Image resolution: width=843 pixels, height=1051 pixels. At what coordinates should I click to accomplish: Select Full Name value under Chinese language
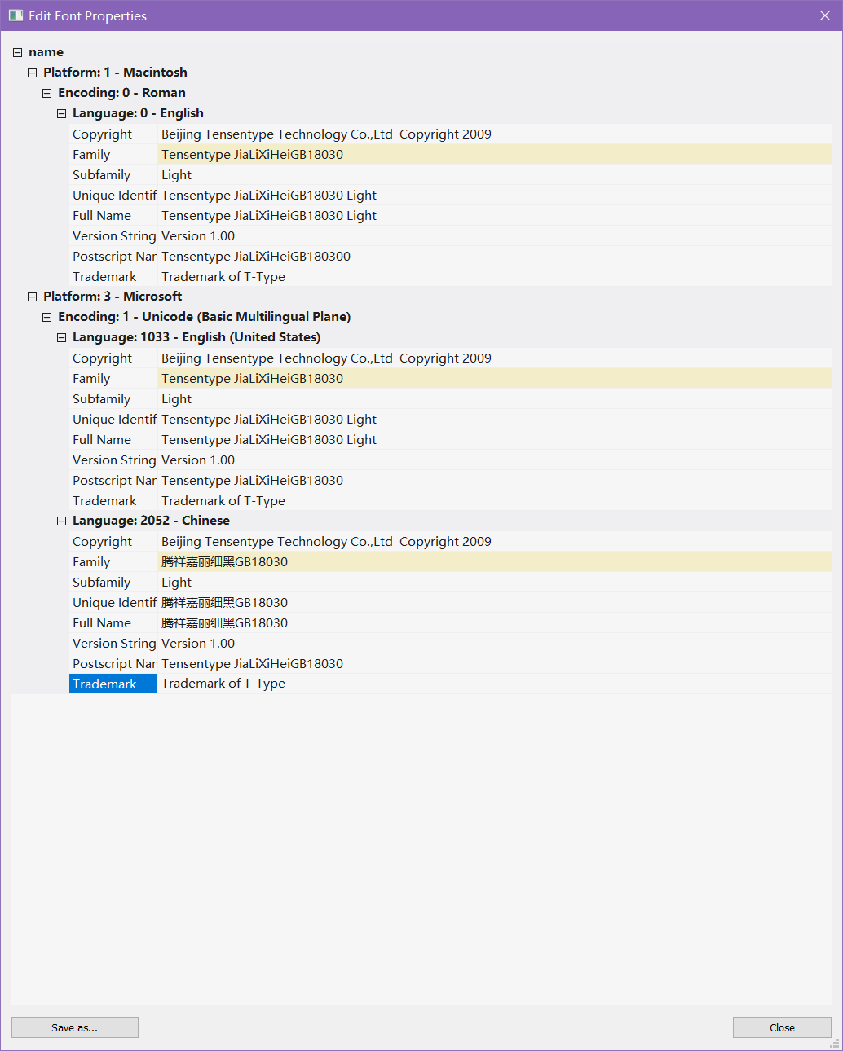495,622
